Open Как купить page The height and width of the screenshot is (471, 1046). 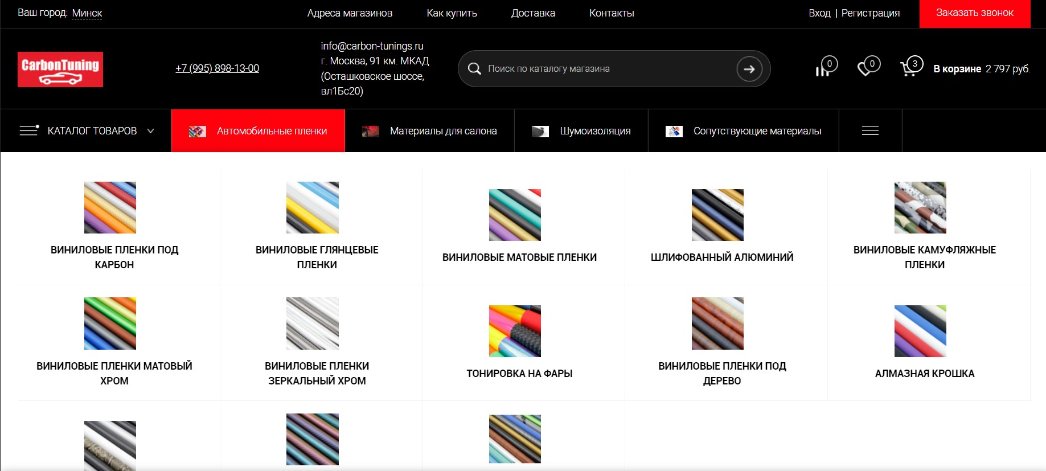[x=452, y=13]
